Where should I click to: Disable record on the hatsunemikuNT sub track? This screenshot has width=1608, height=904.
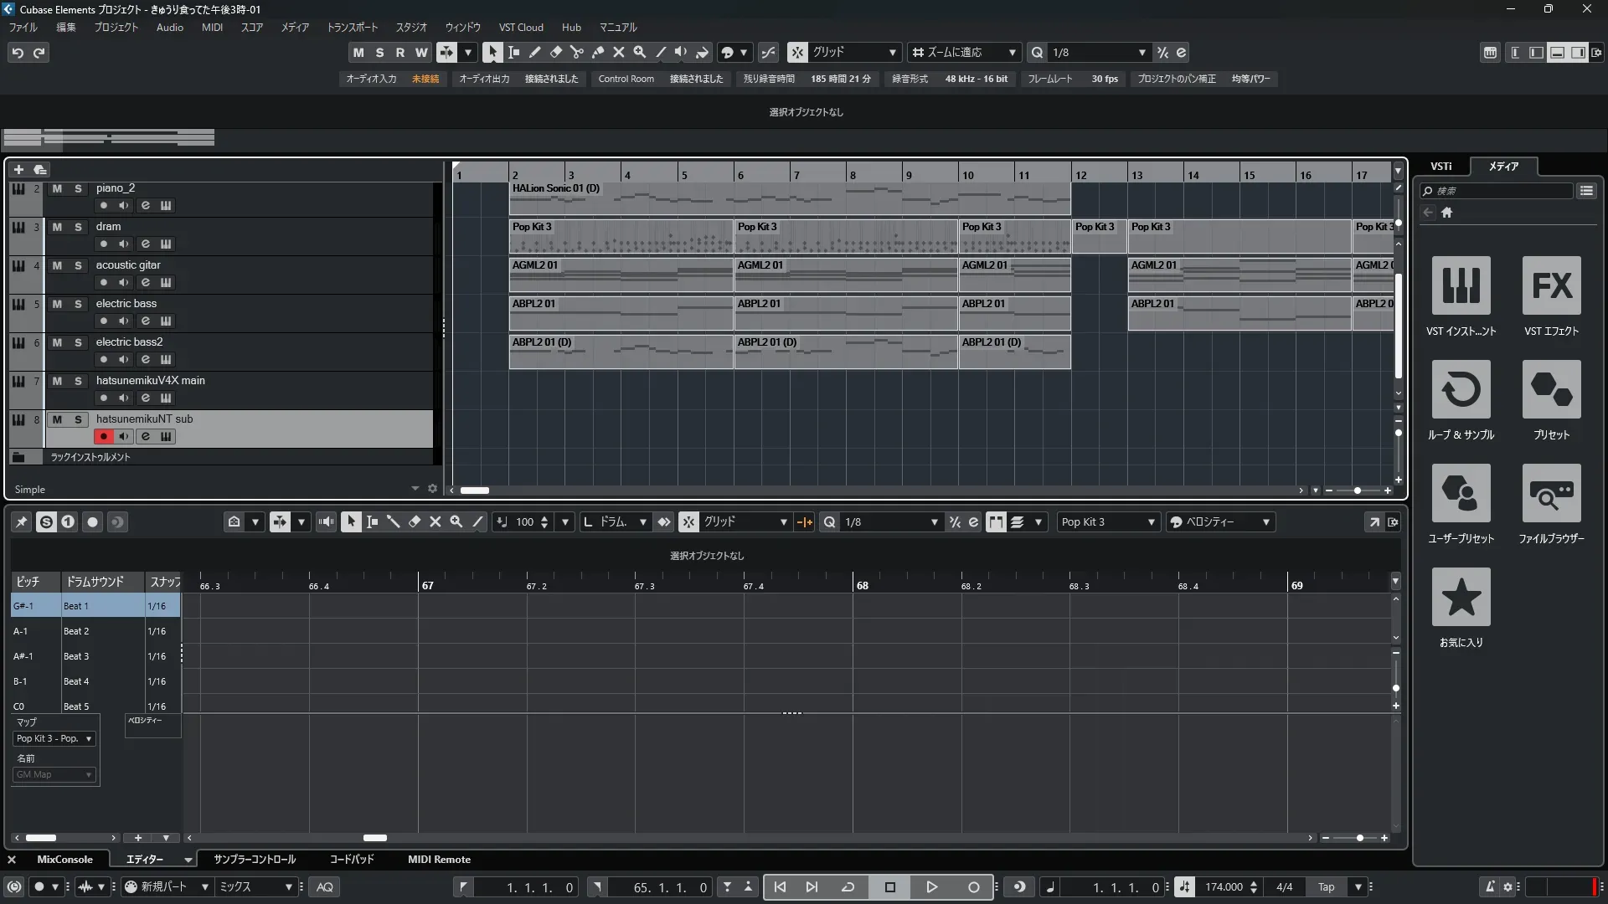(103, 436)
